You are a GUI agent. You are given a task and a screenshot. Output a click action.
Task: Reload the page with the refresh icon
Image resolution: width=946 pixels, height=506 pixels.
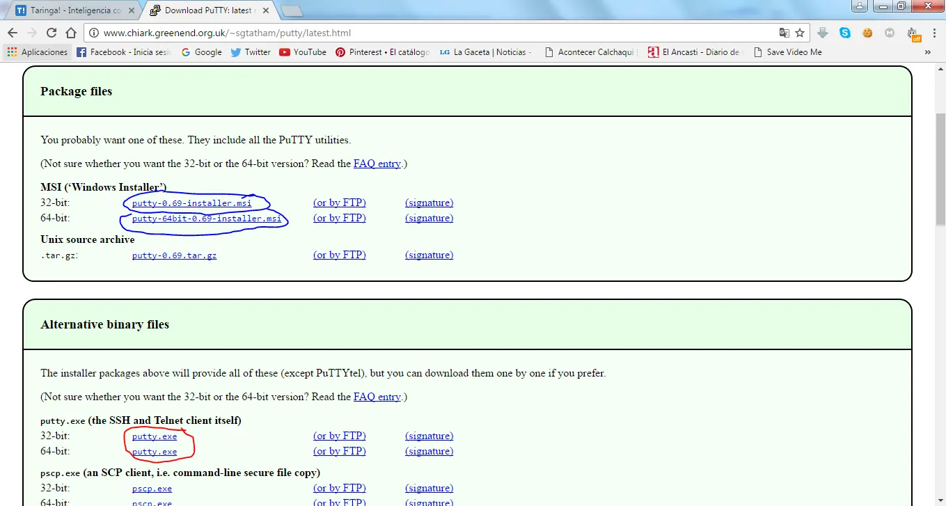51,33
